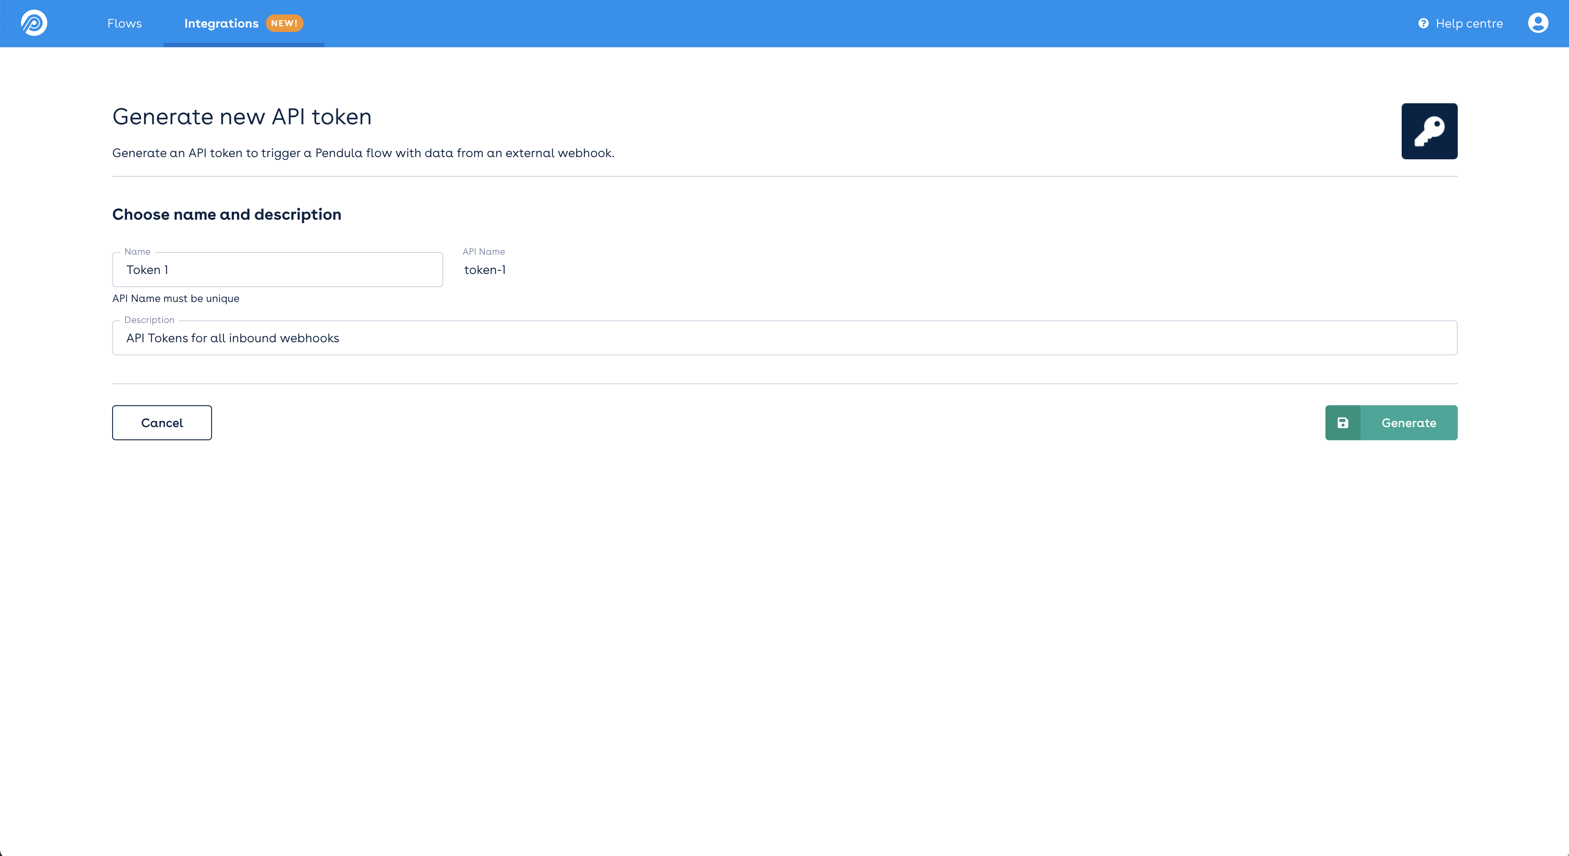Click the API Name label text

(x=484, y=252)
